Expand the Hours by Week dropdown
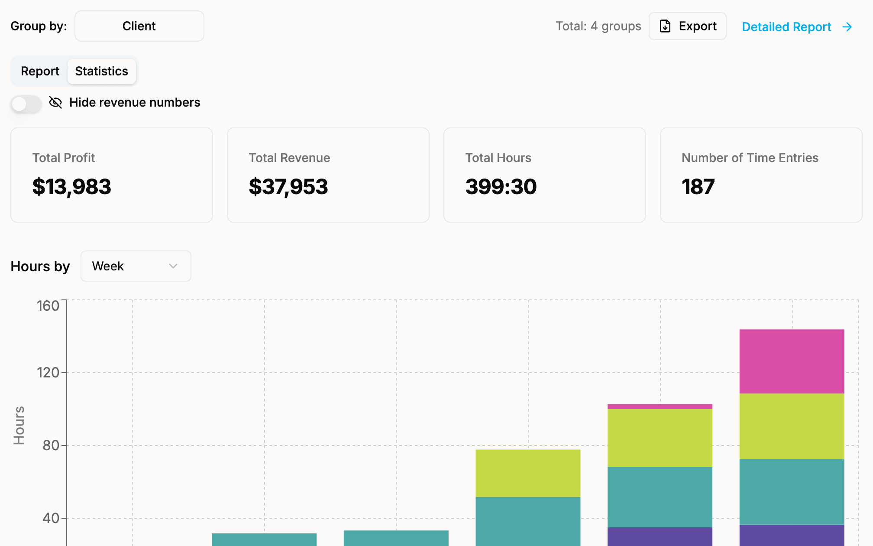 click(136, 266)
